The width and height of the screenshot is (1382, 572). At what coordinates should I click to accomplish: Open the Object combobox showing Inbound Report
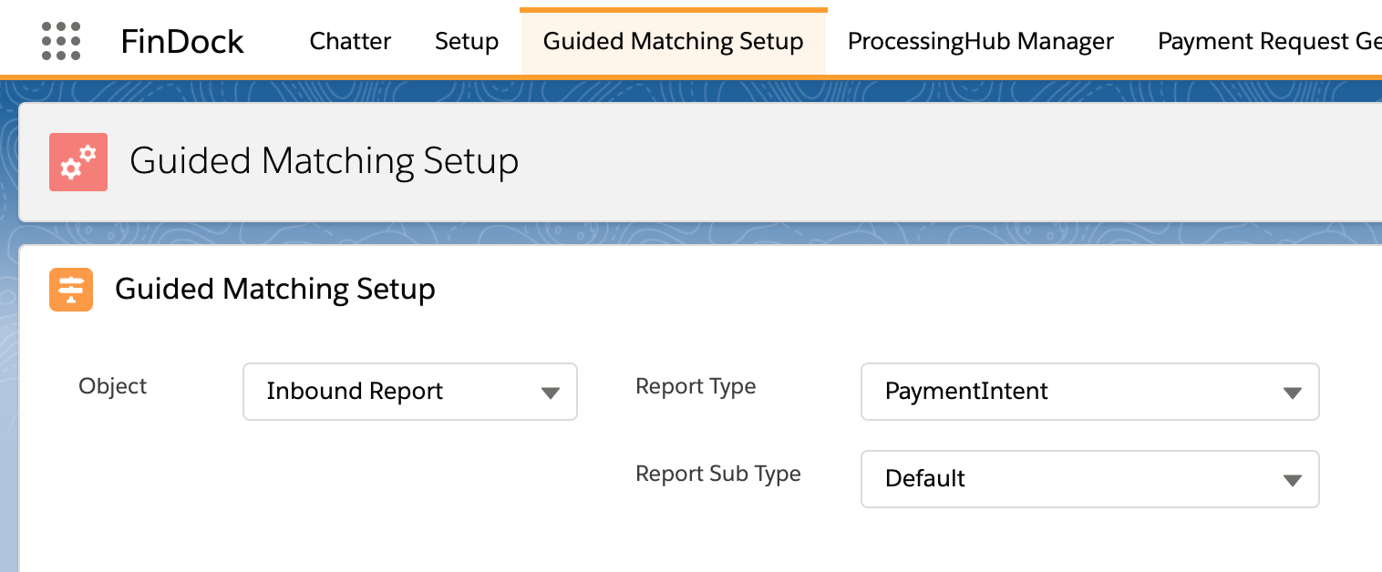(x=410, y=392)
